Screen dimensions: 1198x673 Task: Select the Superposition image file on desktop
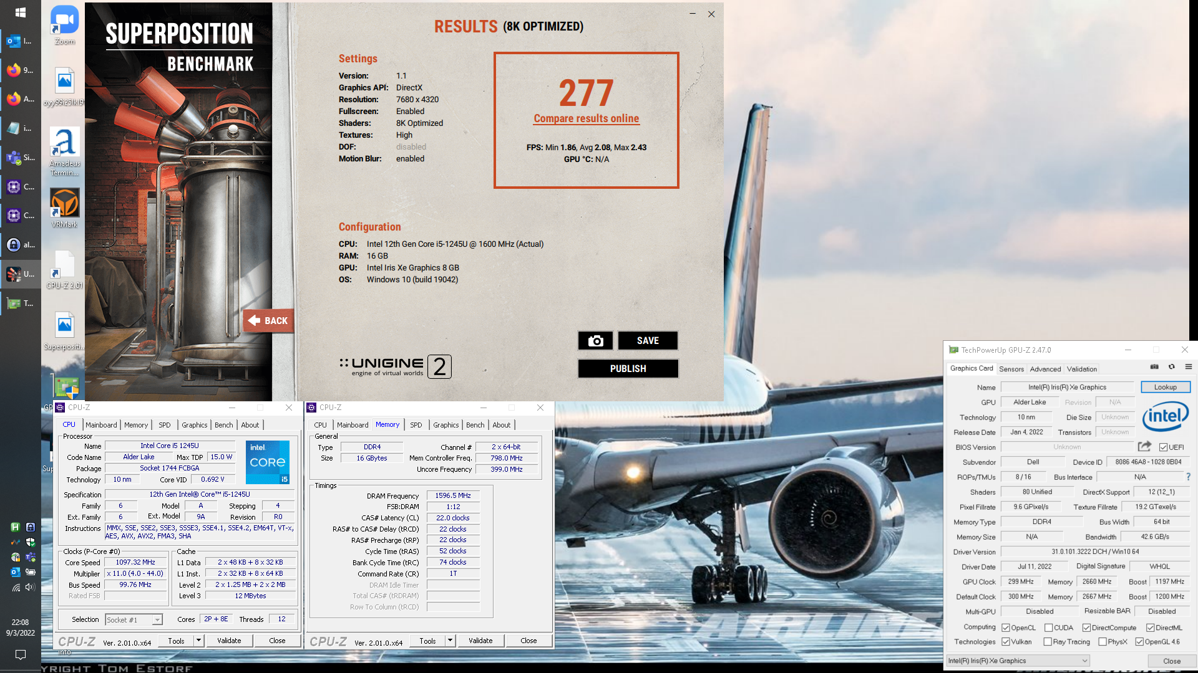click(x=65, y=330)
